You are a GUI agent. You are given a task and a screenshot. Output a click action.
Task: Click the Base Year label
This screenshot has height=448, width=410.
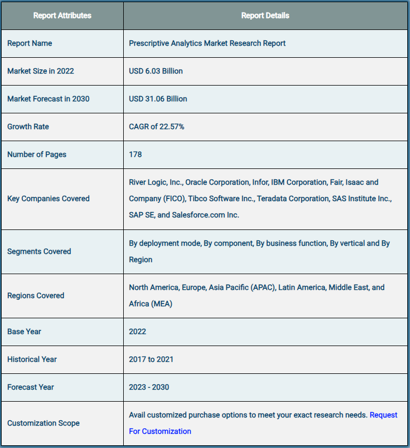[25, 331]
